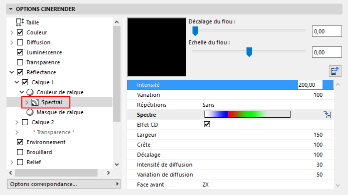This screenshot has height=195, width=348.
Task: Enable the Diffusion checkbox
Action: (20, 42)
